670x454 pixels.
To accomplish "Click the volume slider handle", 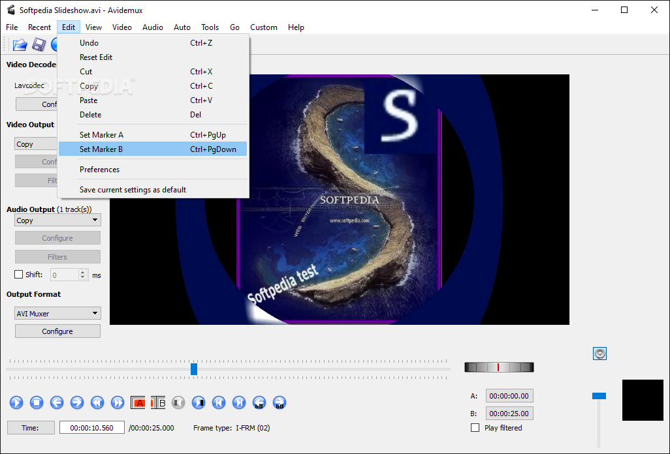I will coord(599,396).
